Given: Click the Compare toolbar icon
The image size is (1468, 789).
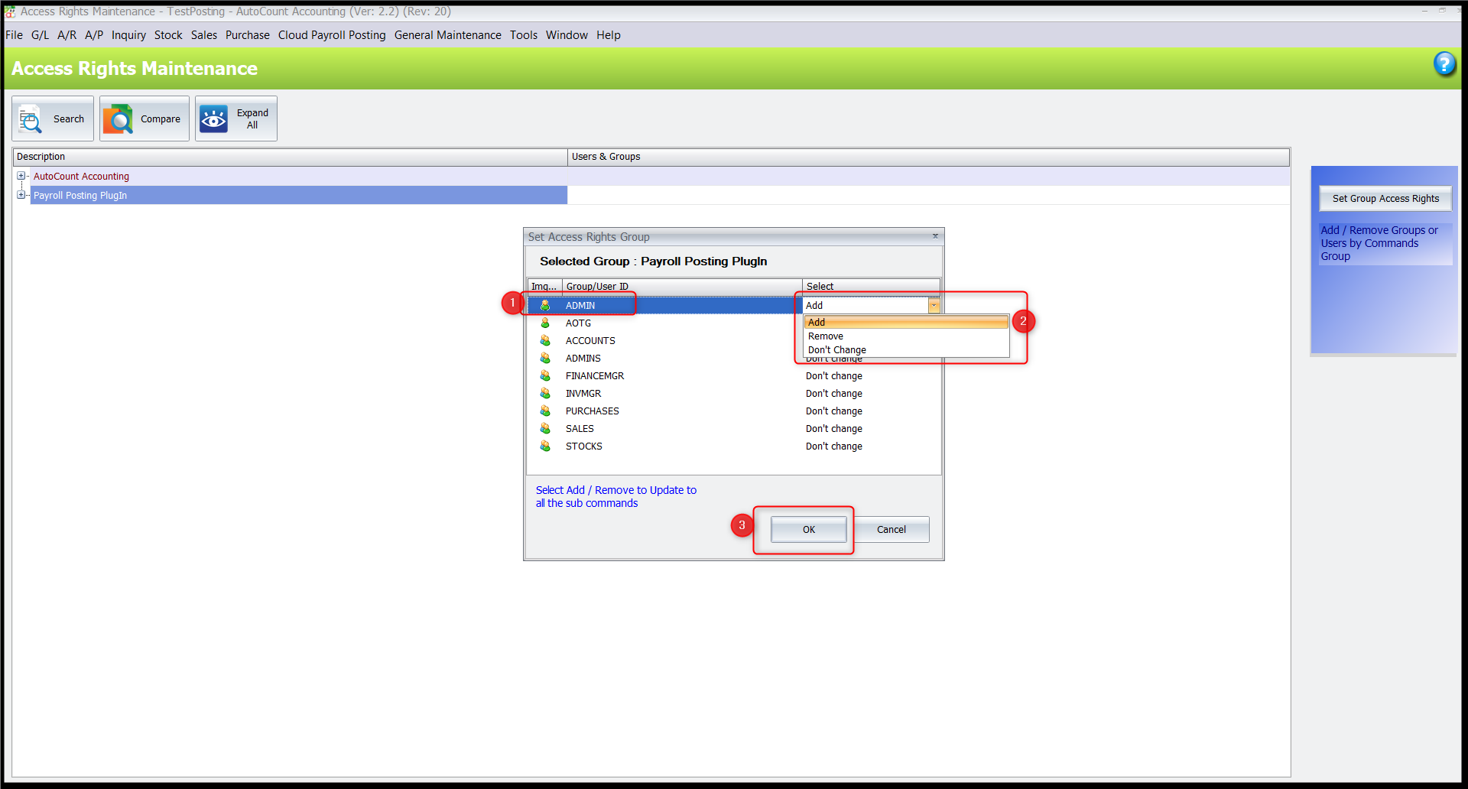Looking at the screenshot, I should pyautogui.click(x=118, y=119).
